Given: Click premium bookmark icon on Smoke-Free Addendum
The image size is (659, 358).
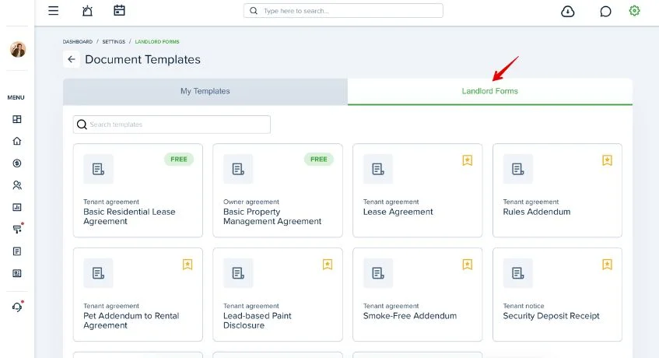Looking at the screenshot, I should (468, 265).
